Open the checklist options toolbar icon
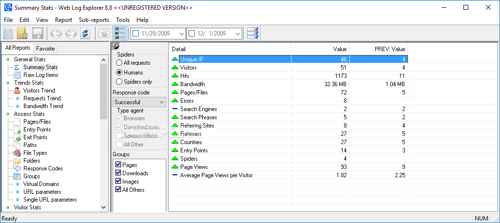Viewport: 500px width, 223px height. coord(253,33)
